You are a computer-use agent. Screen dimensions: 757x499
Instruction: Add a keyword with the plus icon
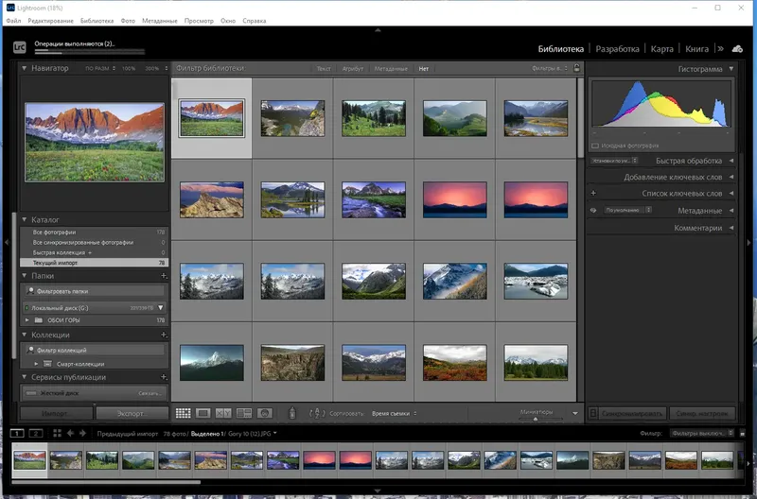(x=593, y=193)
